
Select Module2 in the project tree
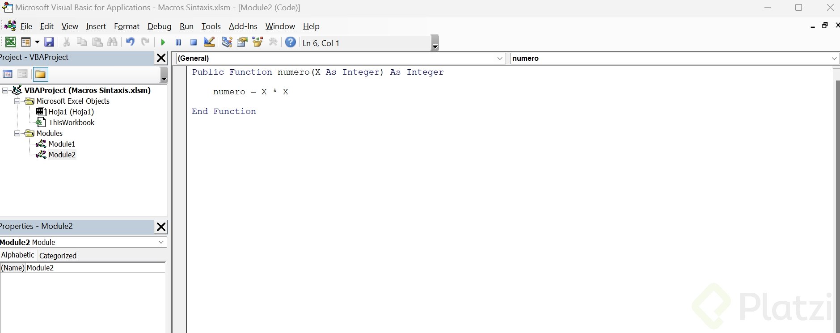pos(62,155)
